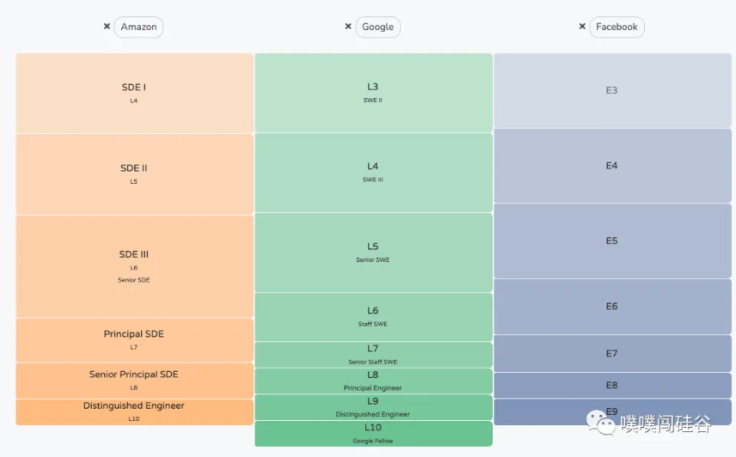
Task: Remove Facebook using its x icon
Action: click(x=583, y=27)
